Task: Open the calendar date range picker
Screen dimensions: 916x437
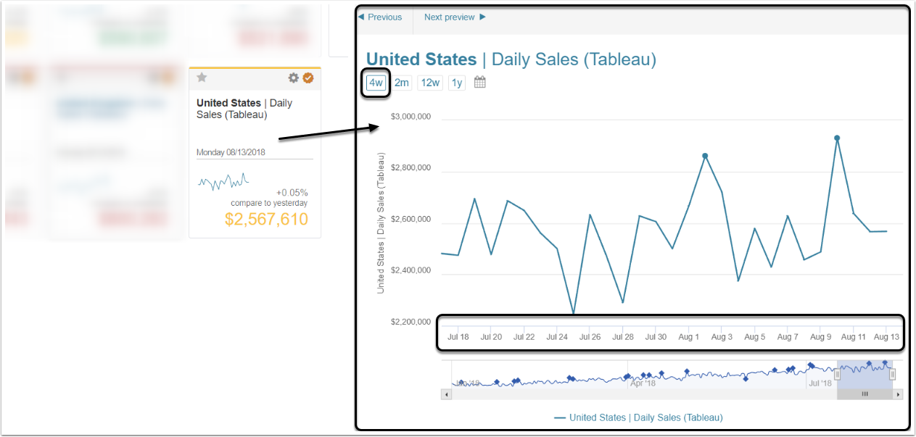Action: point(479,83)
